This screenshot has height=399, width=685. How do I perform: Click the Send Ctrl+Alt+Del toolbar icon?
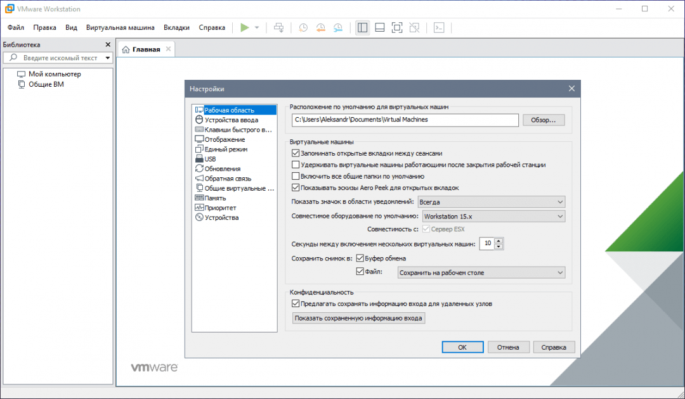coord(278,27)
